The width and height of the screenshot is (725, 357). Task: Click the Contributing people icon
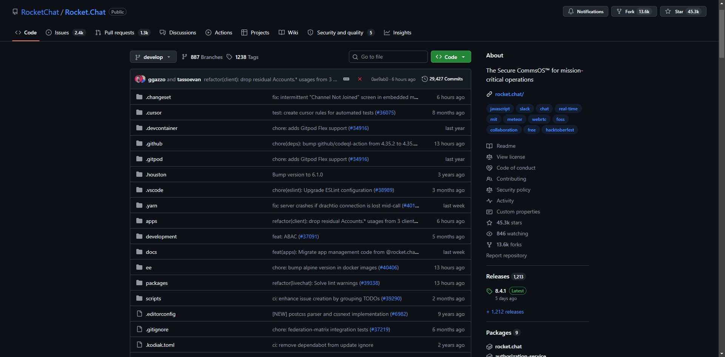(x=489, y=179)
